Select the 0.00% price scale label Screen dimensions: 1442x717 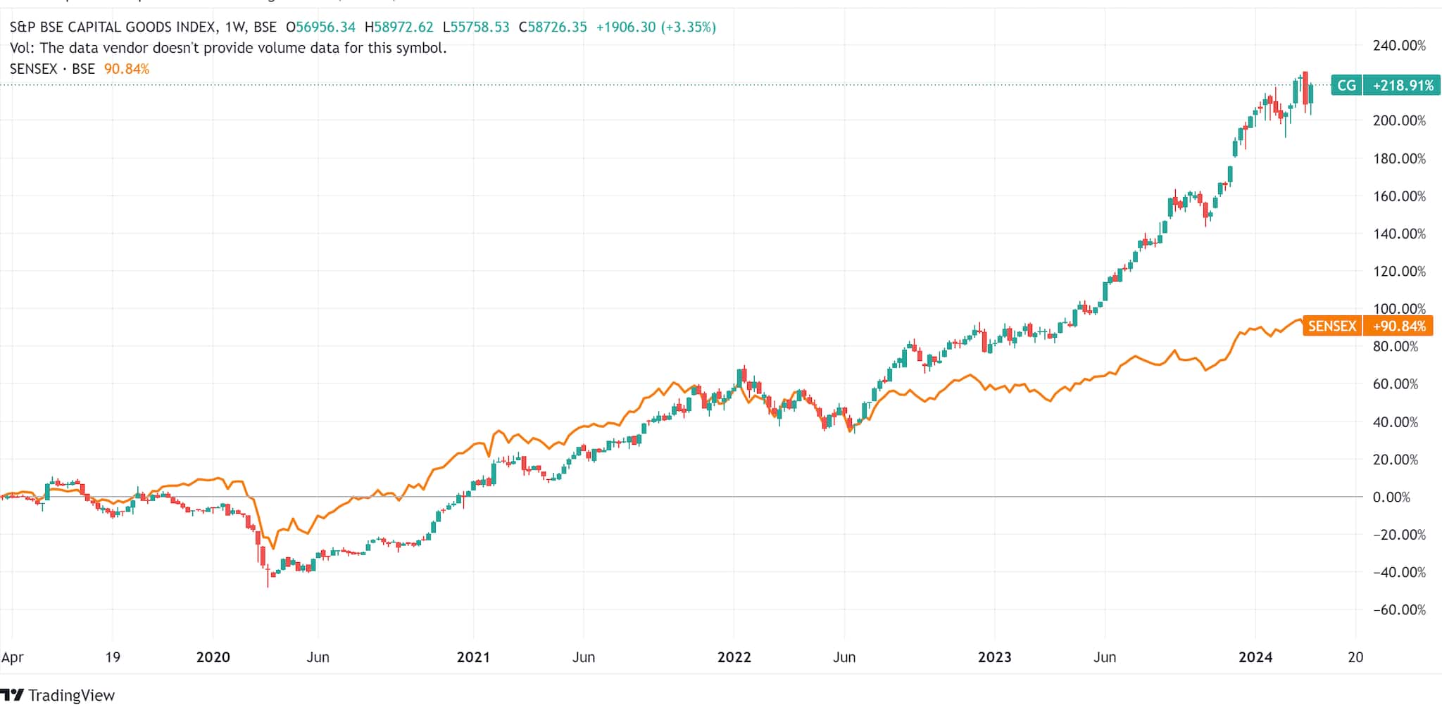(x=1391, y=497)
